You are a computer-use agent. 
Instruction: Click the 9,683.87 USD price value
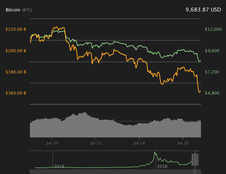tap(203, 10)
